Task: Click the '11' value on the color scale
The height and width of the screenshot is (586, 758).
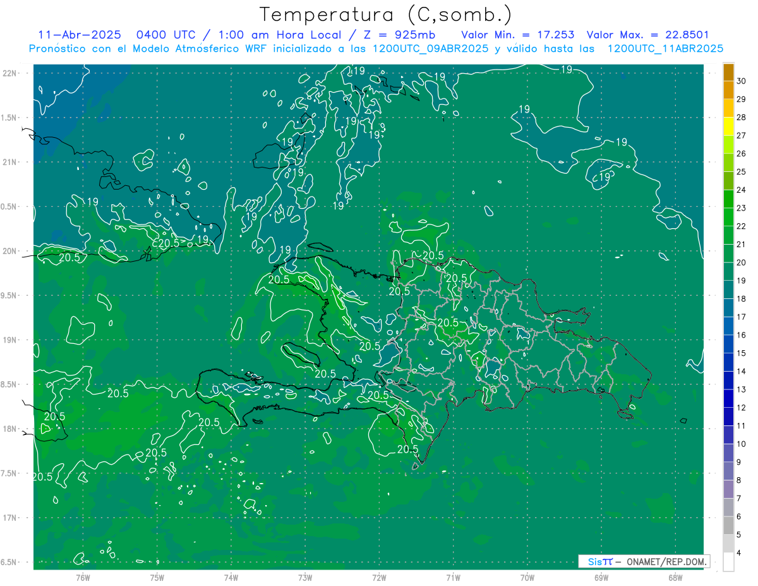Action: (742, 426)
